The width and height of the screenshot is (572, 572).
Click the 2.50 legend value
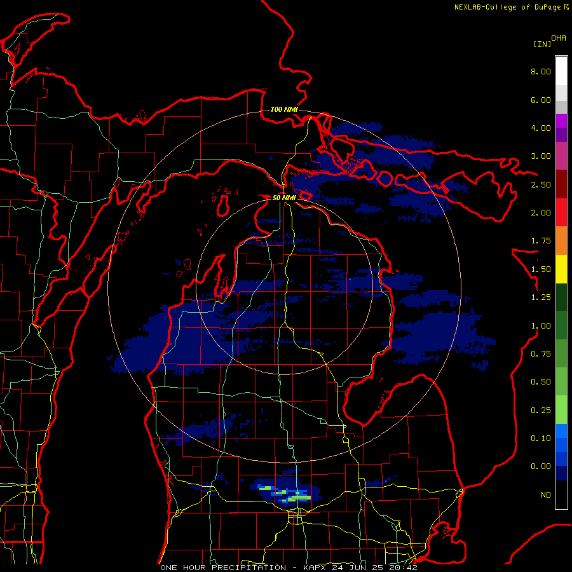pos(541,184)
